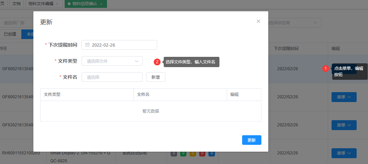Close the 物料文件编辑 tab via its x

[57, 4]
